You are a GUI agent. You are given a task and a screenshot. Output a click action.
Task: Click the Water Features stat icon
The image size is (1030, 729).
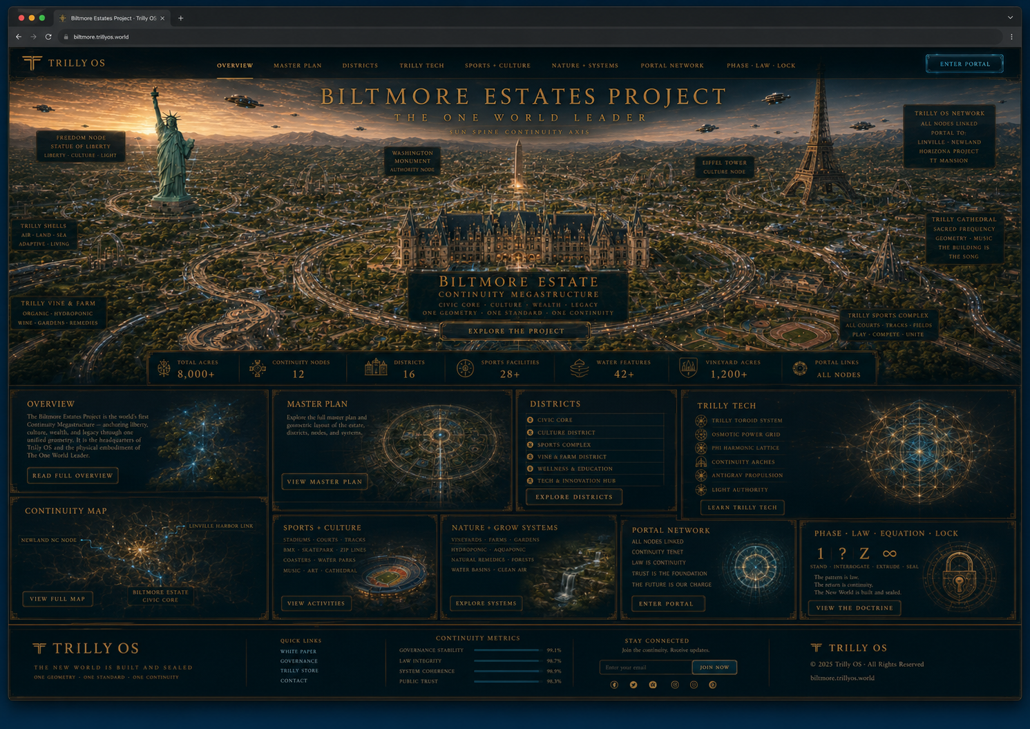click(580, 368)
